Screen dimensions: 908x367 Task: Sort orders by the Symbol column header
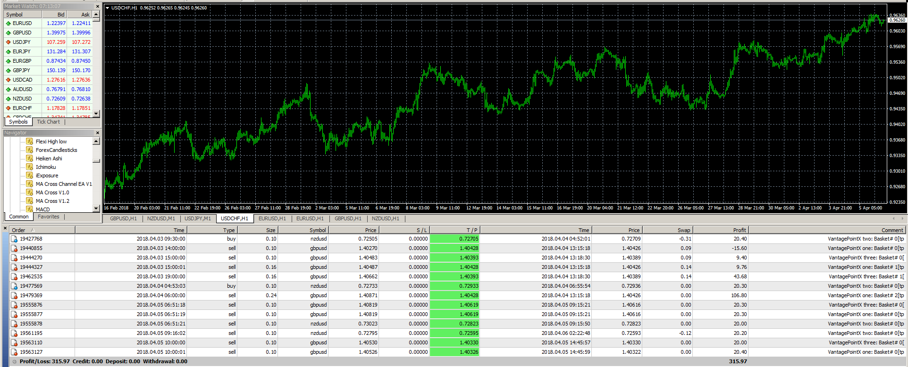[x=317, y=230]
